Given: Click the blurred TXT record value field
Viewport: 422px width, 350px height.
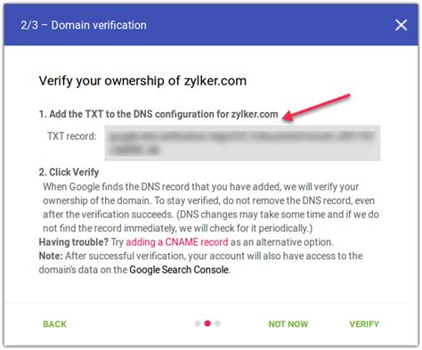Looking at the screenshot, I should click(242, 143).
